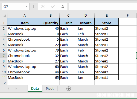
Task: Select column A header
Action: [x=25, y=16]
